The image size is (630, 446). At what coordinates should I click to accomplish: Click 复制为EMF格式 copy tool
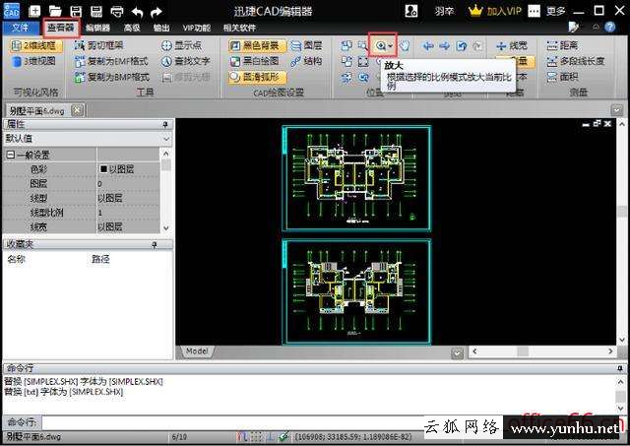click(111, 61)
